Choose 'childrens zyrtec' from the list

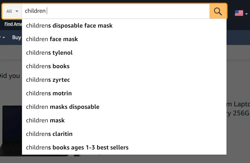(48, 80)
